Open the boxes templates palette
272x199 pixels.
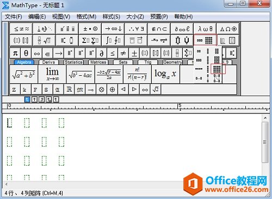[228, 40]
